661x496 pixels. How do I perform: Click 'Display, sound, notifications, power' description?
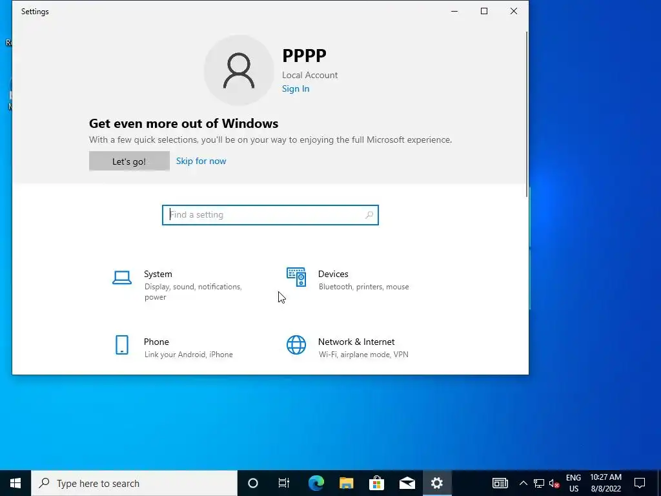tap(193, 292)
